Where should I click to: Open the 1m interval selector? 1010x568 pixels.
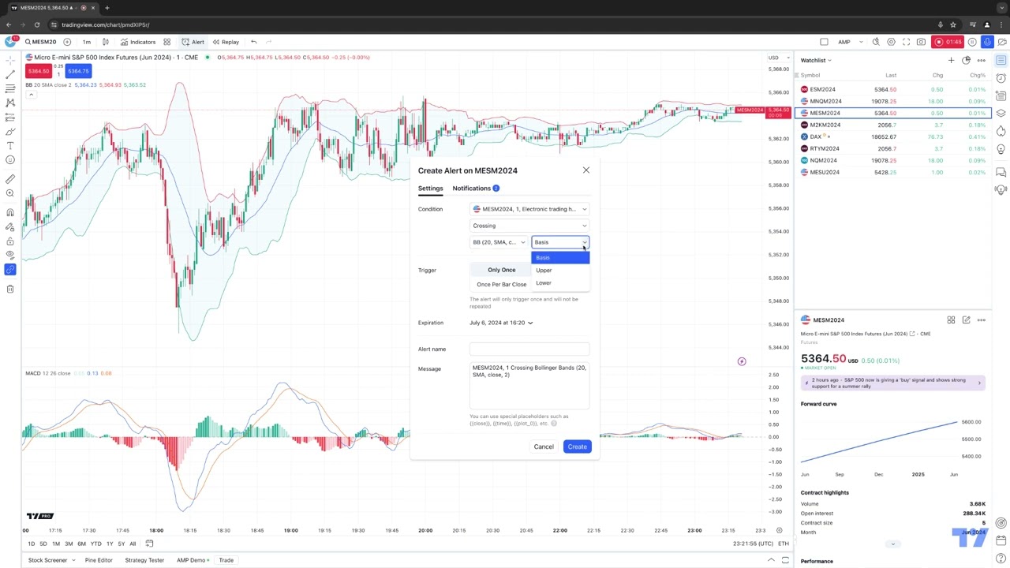coord(87,42)
